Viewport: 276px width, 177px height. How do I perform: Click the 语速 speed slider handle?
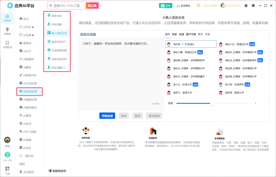212,103
